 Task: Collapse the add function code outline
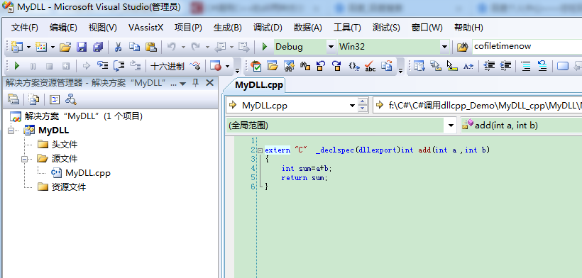260,150
